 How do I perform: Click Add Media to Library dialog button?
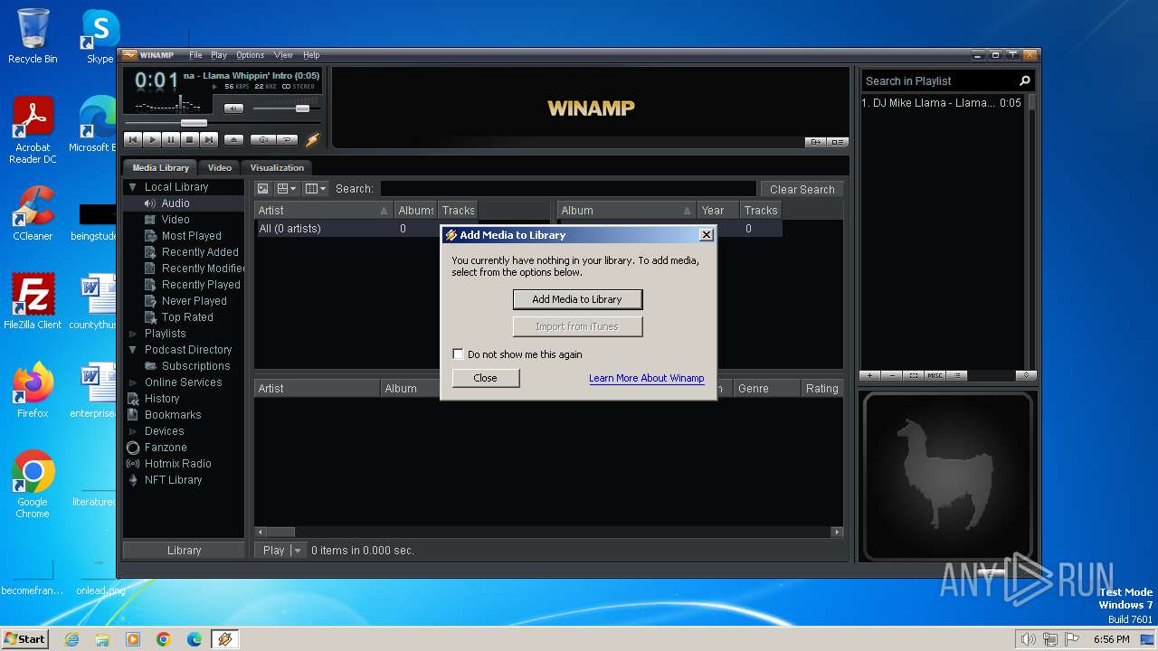pos(577,299)
